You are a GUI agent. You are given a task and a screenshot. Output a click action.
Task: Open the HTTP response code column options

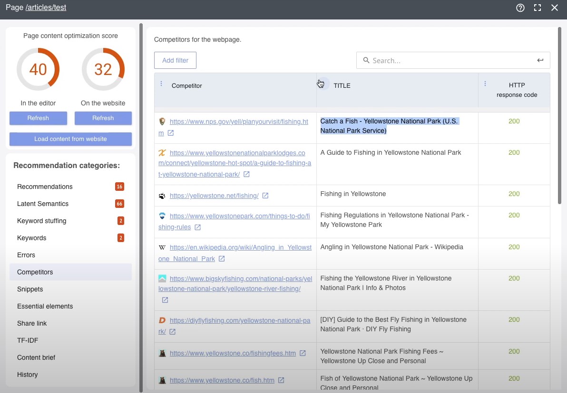[485, 83]
